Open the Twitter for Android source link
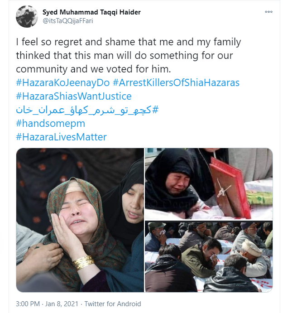 pos(113,304)
